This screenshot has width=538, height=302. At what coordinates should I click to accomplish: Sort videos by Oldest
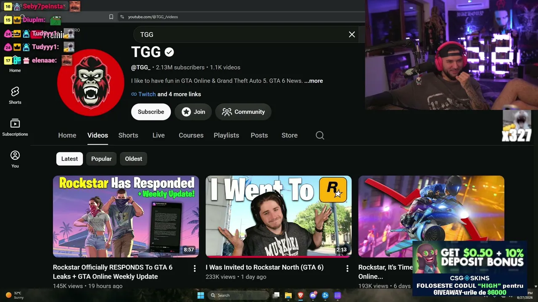(134, 159)
